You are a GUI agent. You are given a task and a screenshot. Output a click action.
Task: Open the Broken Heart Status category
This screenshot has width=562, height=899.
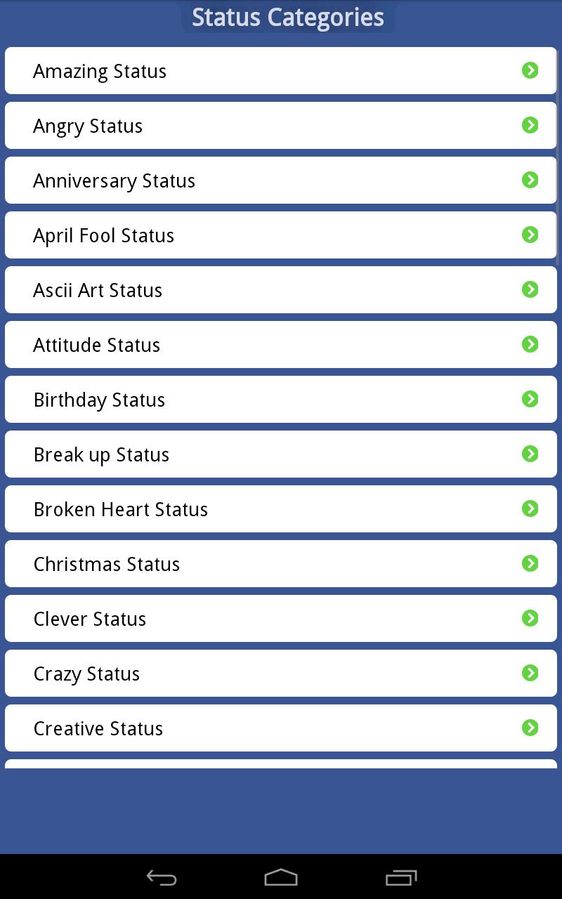point(121,509)
